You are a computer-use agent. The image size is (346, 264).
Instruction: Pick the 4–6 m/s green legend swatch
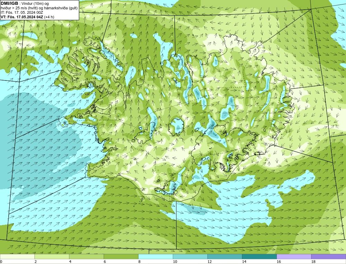(x=86, y=256)
